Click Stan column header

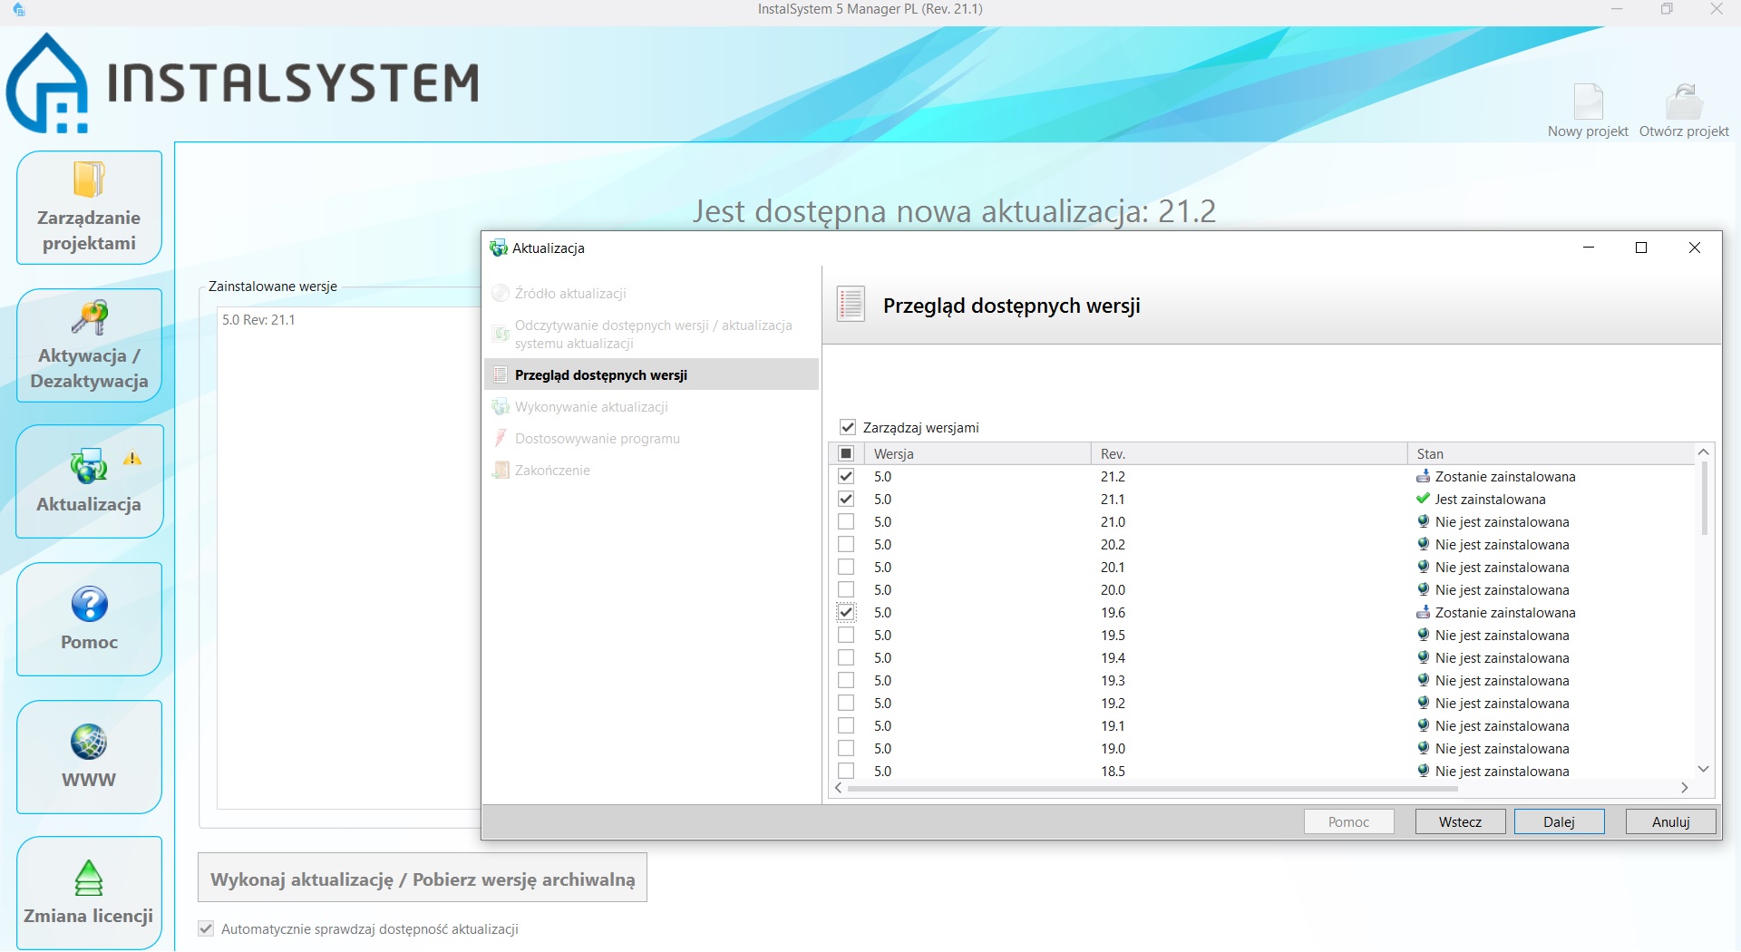[x=1551, y=453]
